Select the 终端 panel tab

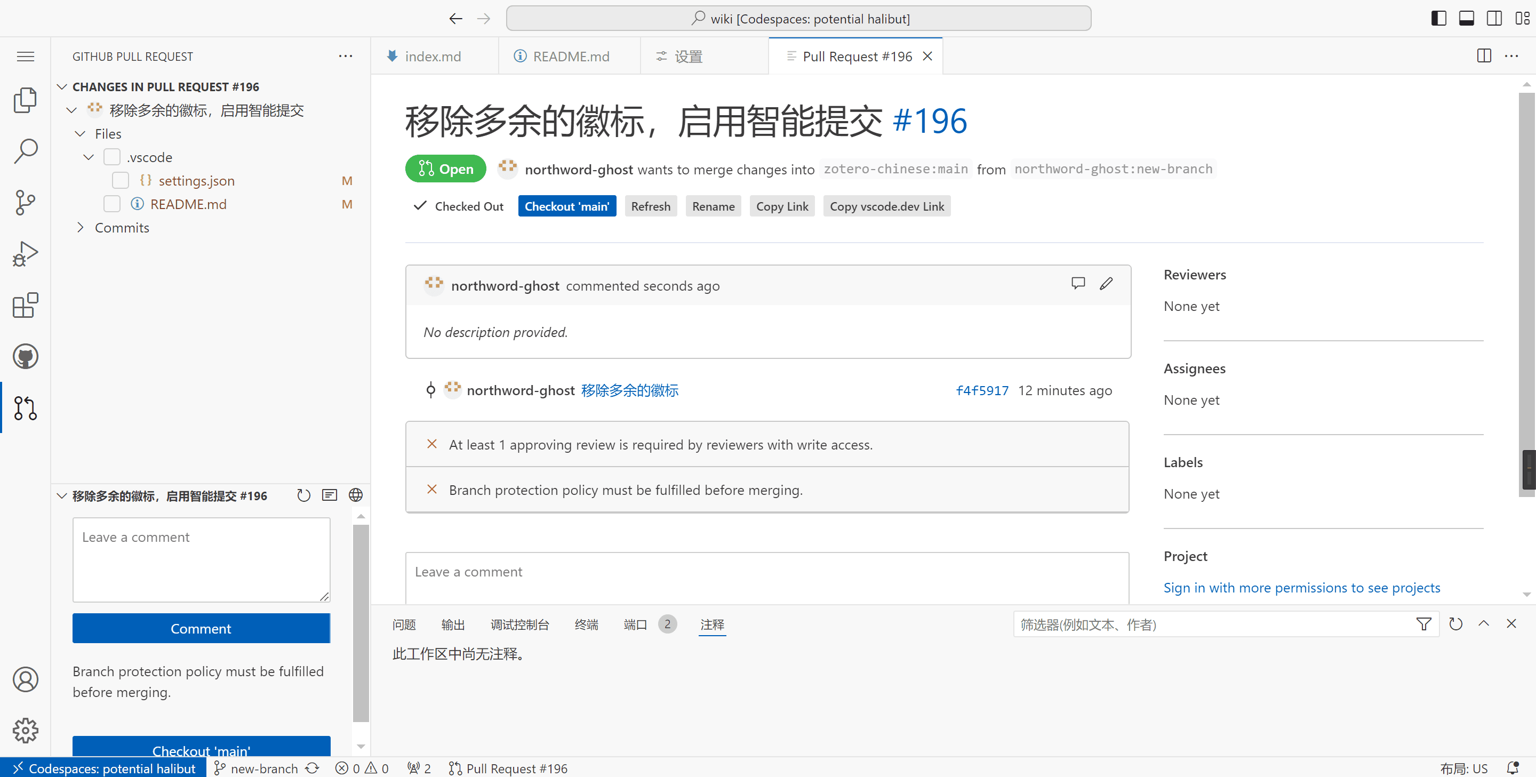tap(586, 624)
